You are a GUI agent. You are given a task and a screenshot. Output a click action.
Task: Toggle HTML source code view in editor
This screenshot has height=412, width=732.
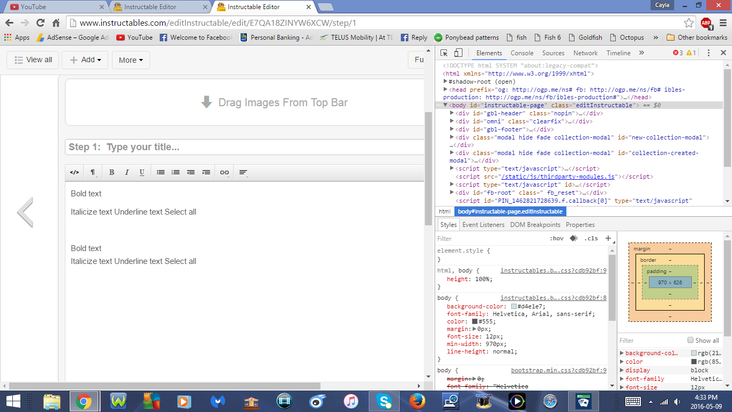pos(74,173)
